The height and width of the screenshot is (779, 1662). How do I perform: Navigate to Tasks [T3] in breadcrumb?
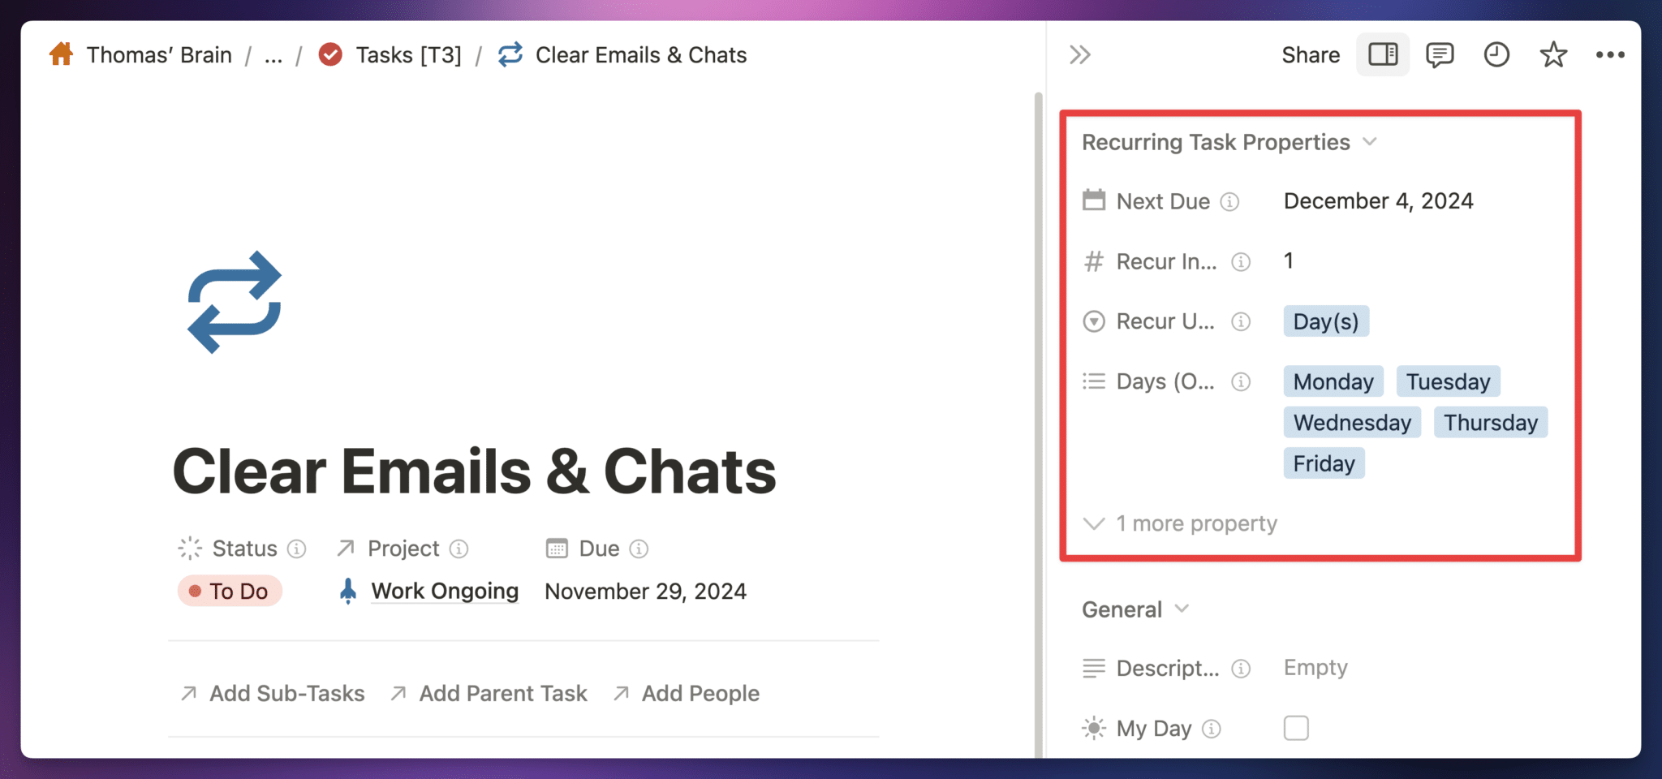(409, 54)
